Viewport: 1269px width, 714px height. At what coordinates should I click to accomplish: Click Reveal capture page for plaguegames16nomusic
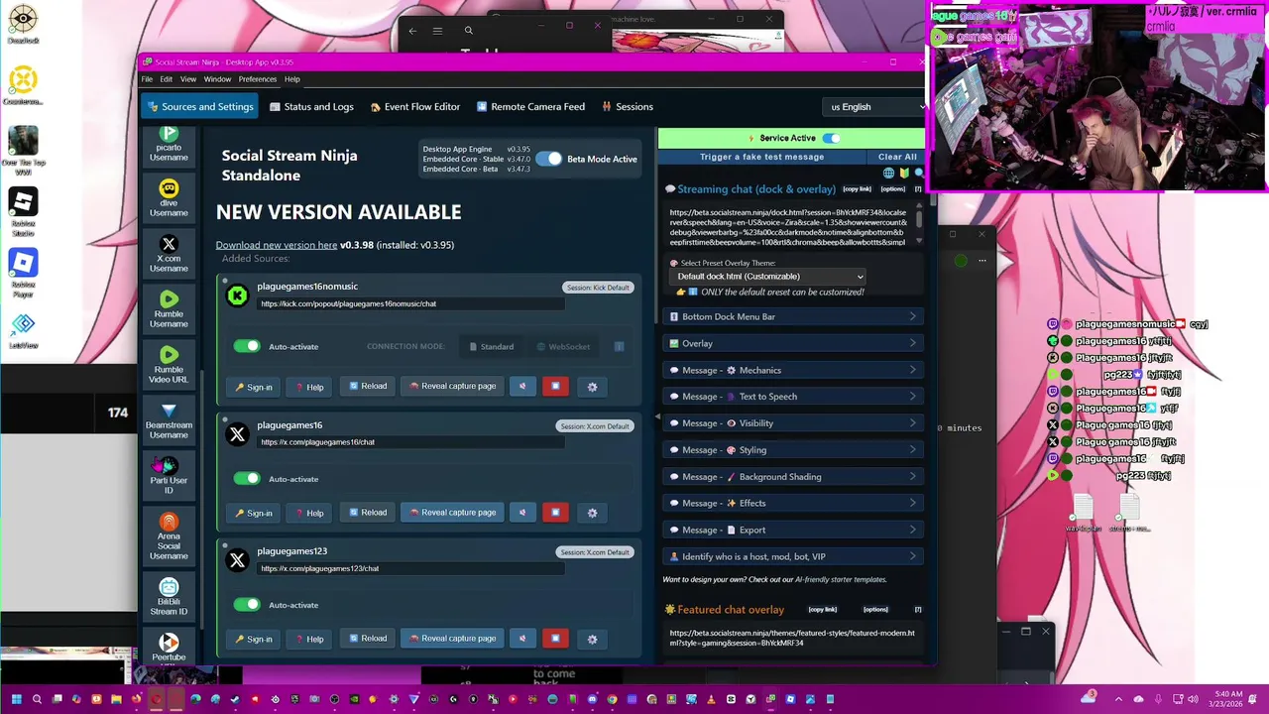[x=452, y=387]
